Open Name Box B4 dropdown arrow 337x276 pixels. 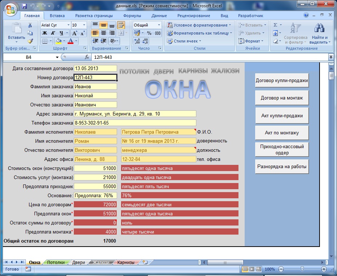57,57
